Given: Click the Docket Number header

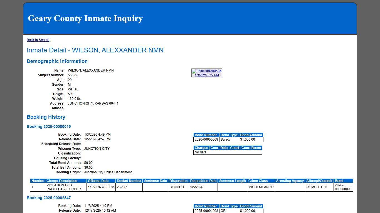Looking at the screenshot, I should click(129, 181).
